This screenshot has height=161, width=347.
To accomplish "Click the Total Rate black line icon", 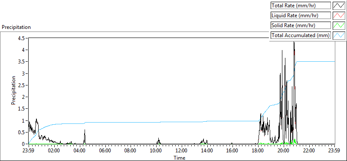I will click(339, 5).
